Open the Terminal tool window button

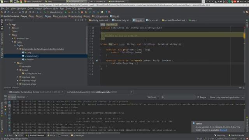63,135
